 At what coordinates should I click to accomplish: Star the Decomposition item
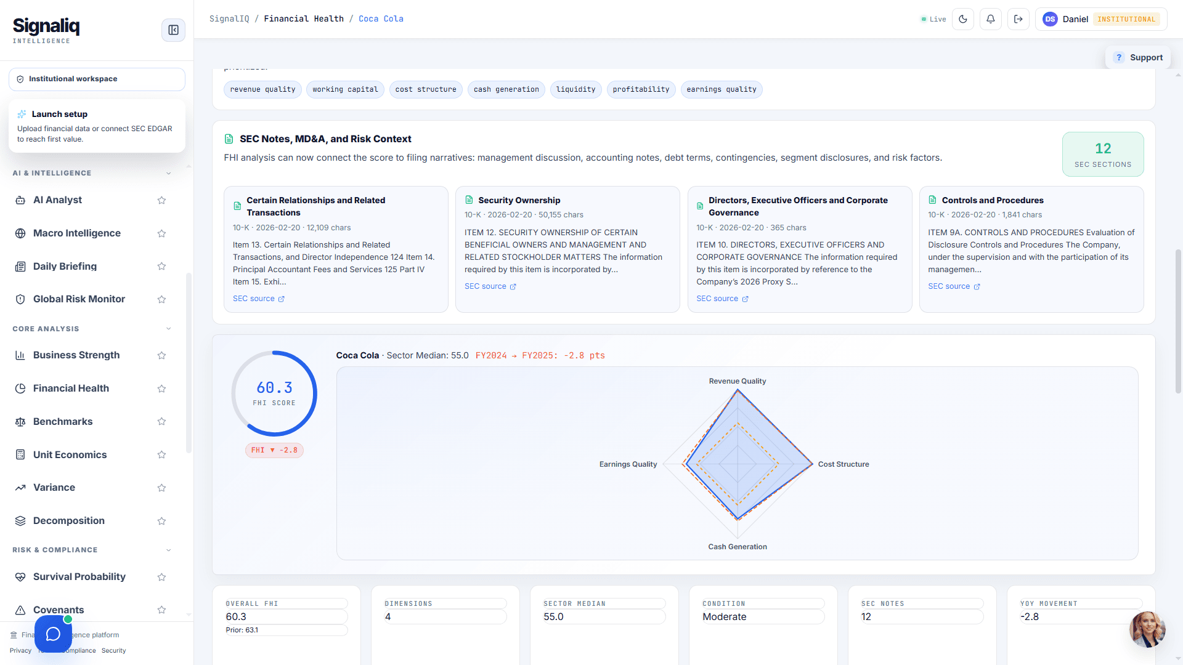[161, 521]
